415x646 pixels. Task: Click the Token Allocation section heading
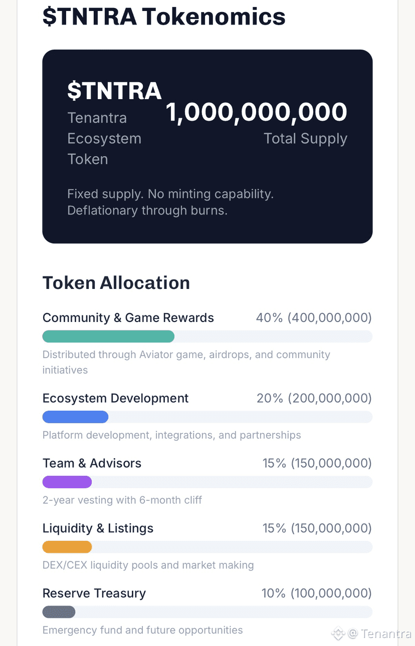(x=116, y=283)
